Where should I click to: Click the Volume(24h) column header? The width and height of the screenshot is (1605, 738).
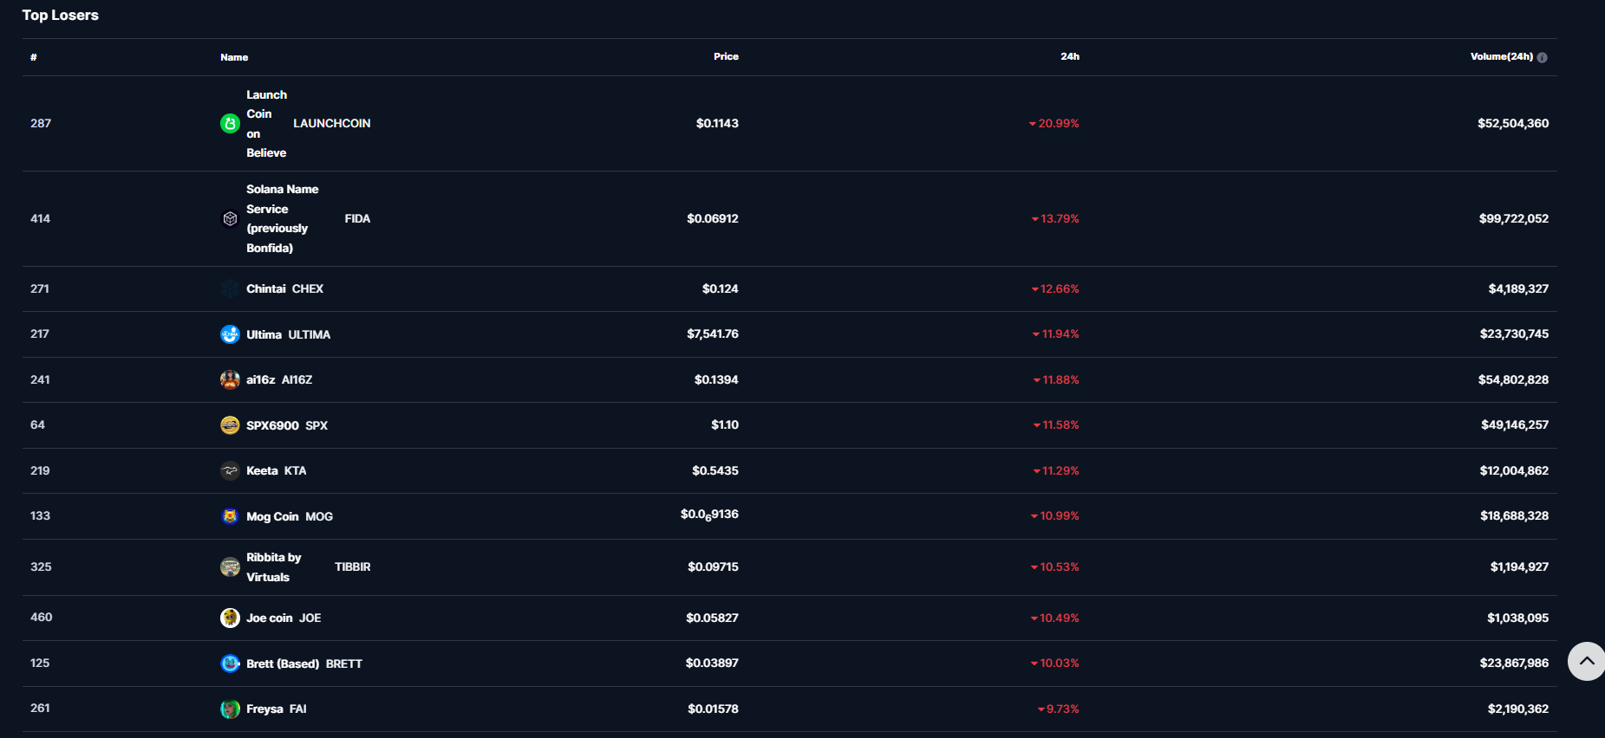pyautogui.click(x=1501, y=56)
